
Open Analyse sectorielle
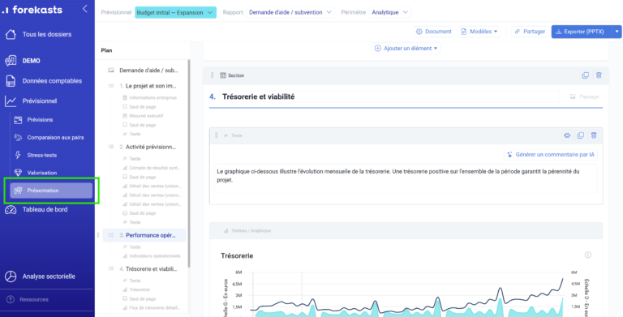click(x=40, y=276)
